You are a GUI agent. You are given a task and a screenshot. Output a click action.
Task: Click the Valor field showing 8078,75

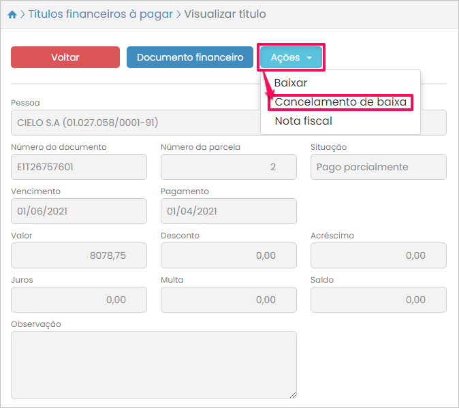[79, 255]
